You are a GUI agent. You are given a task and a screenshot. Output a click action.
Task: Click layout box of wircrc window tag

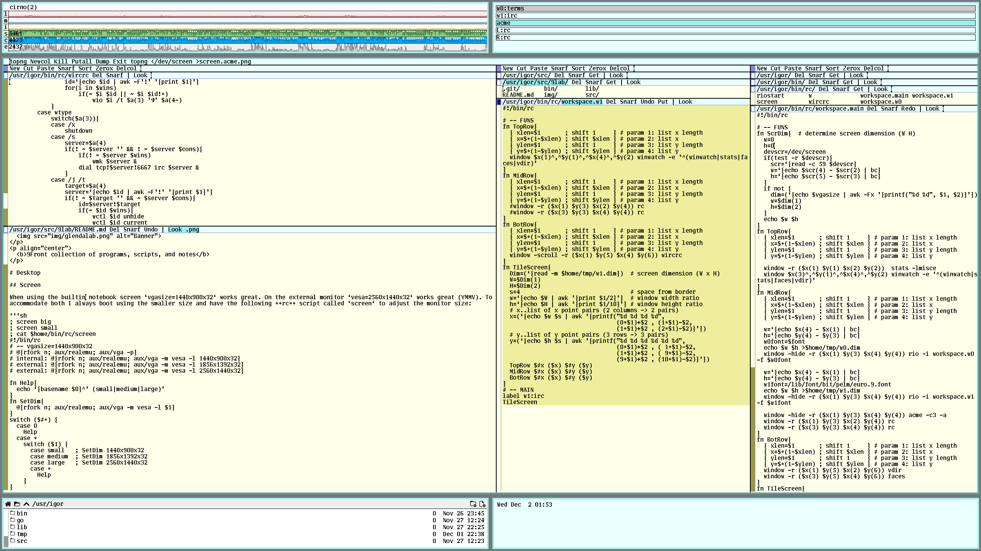coord(6,75)
